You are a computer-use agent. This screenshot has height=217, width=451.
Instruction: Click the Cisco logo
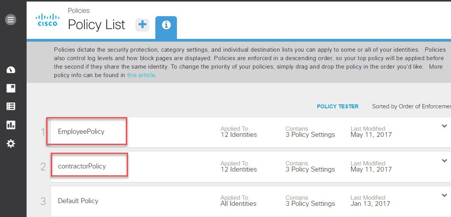tap(47, 20)
